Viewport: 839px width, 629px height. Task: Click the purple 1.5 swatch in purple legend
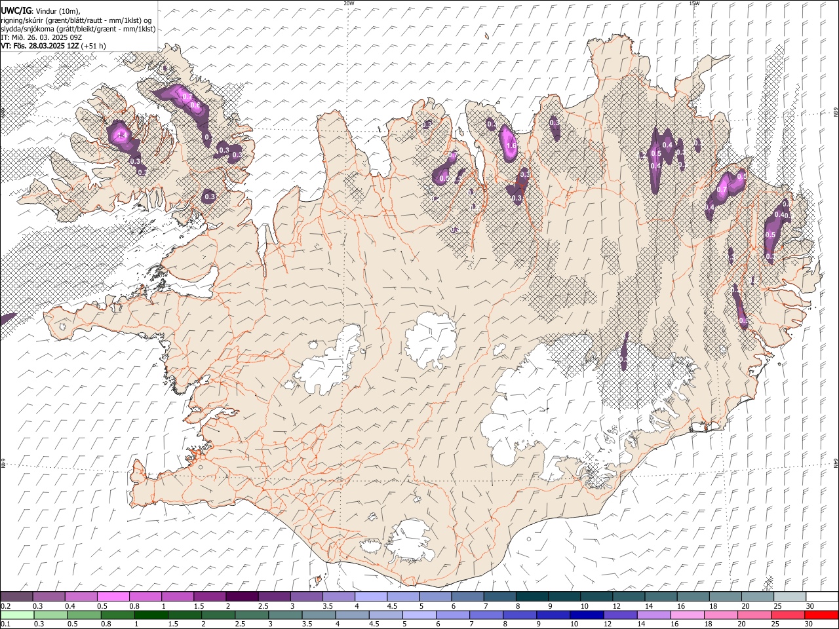(x=210, y=596)
